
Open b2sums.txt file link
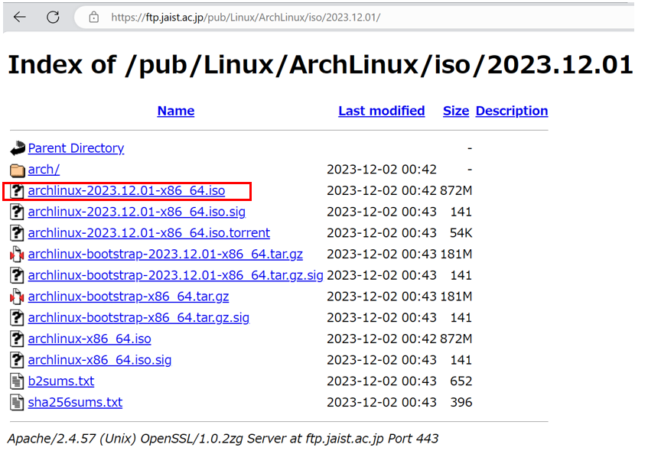(61, 381)
